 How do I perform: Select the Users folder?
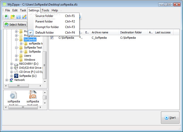tap(27, 56)
